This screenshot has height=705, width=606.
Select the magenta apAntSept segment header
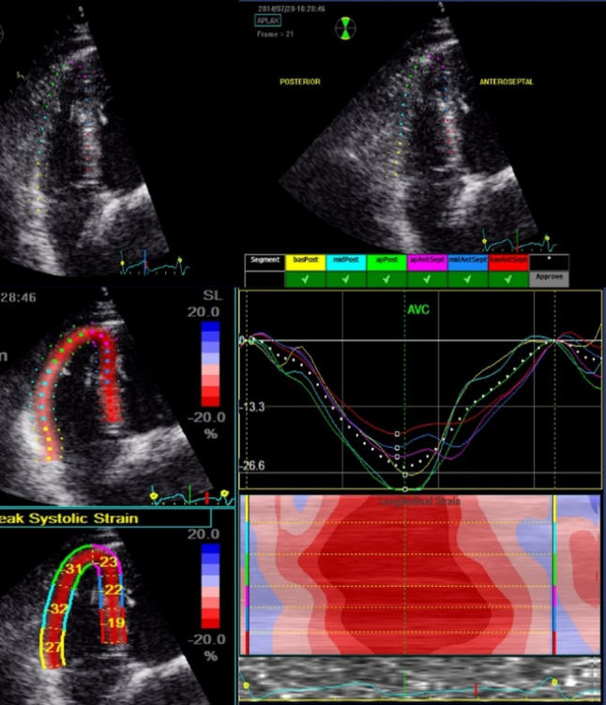(427, 262)
